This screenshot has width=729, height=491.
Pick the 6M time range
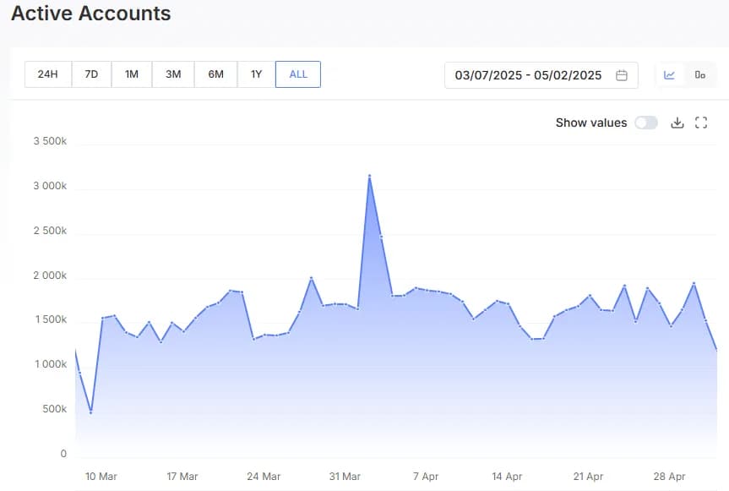coord(215,74)
